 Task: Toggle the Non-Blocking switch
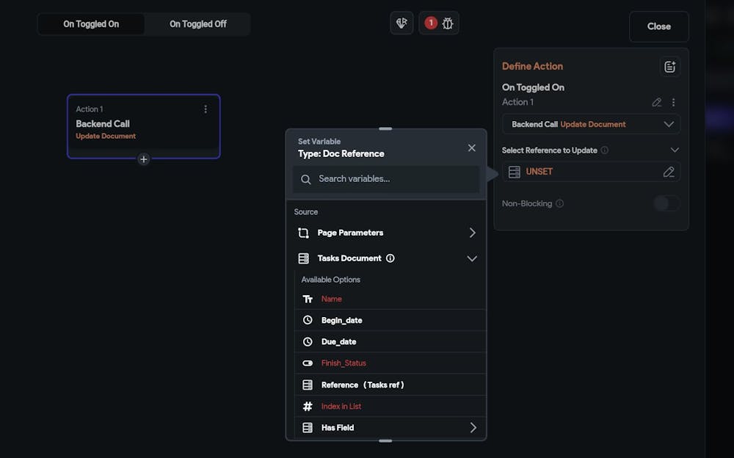[x=666, y=203]
